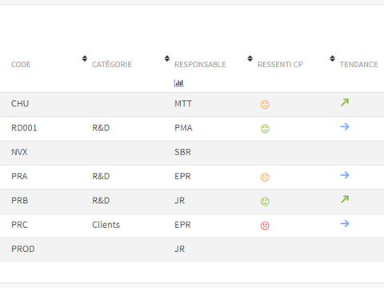Sort using arrows before Responsable header

click(167, 58)
